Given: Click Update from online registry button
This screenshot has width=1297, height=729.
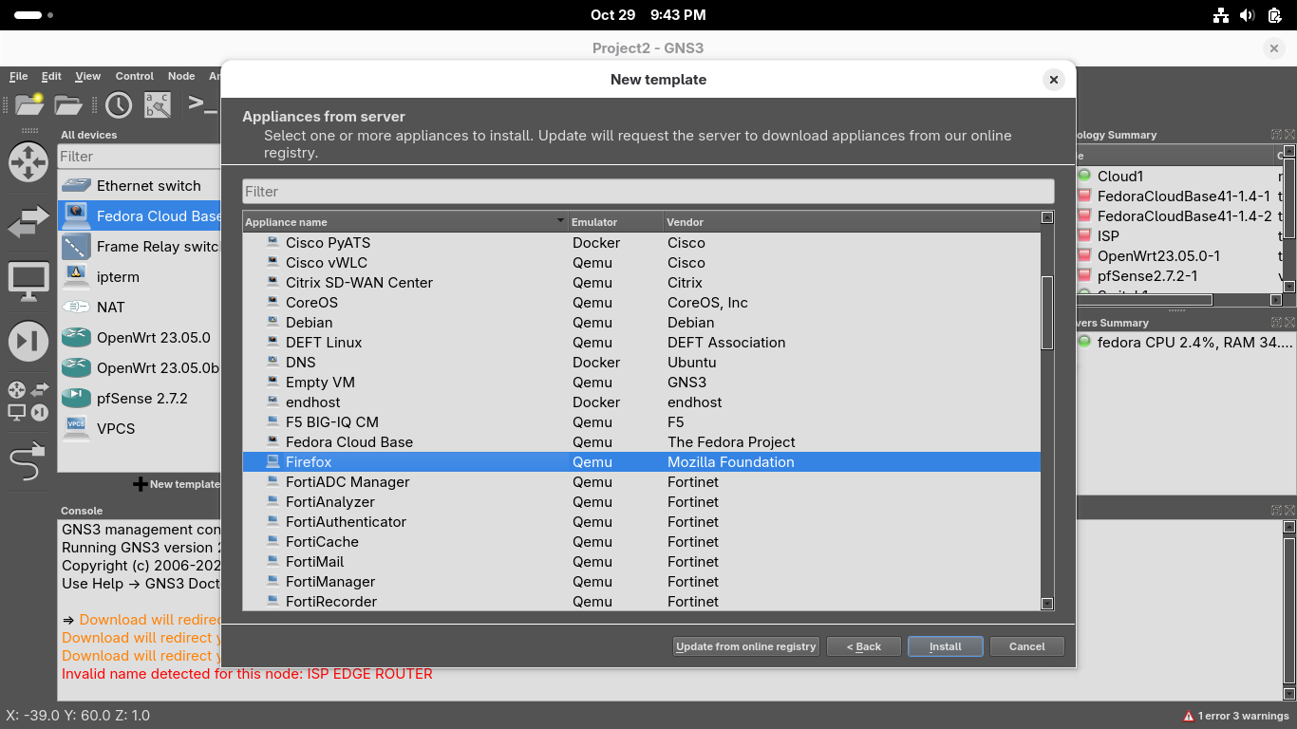Looking at the screenshot, I should 745,646.
